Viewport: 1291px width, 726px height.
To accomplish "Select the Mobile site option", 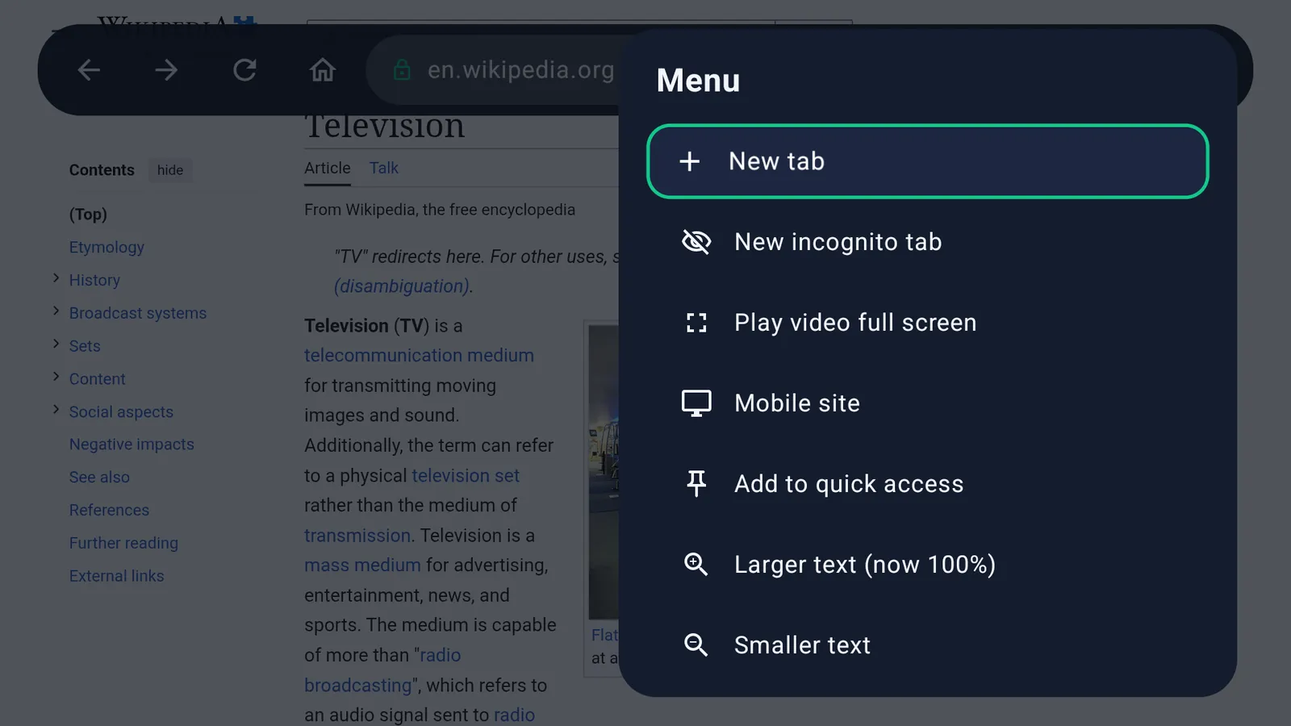I will point(928,403).
